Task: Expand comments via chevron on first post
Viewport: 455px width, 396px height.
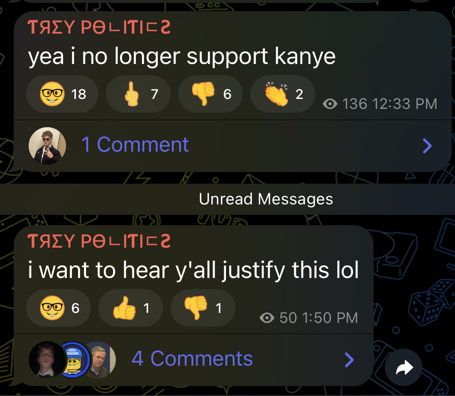Action: click(427, 145)
